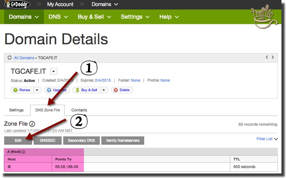Image resolution: width=286 pixels, height=178 pixels.
Task: Click the GoDaddy logo
Action: 17,5
